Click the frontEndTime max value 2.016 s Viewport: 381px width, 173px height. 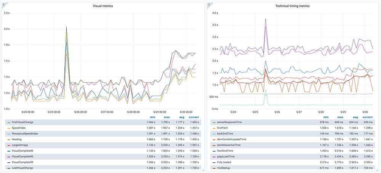340,151
